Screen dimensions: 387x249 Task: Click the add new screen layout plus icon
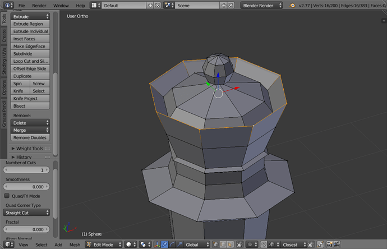click(x=150, y=5)
